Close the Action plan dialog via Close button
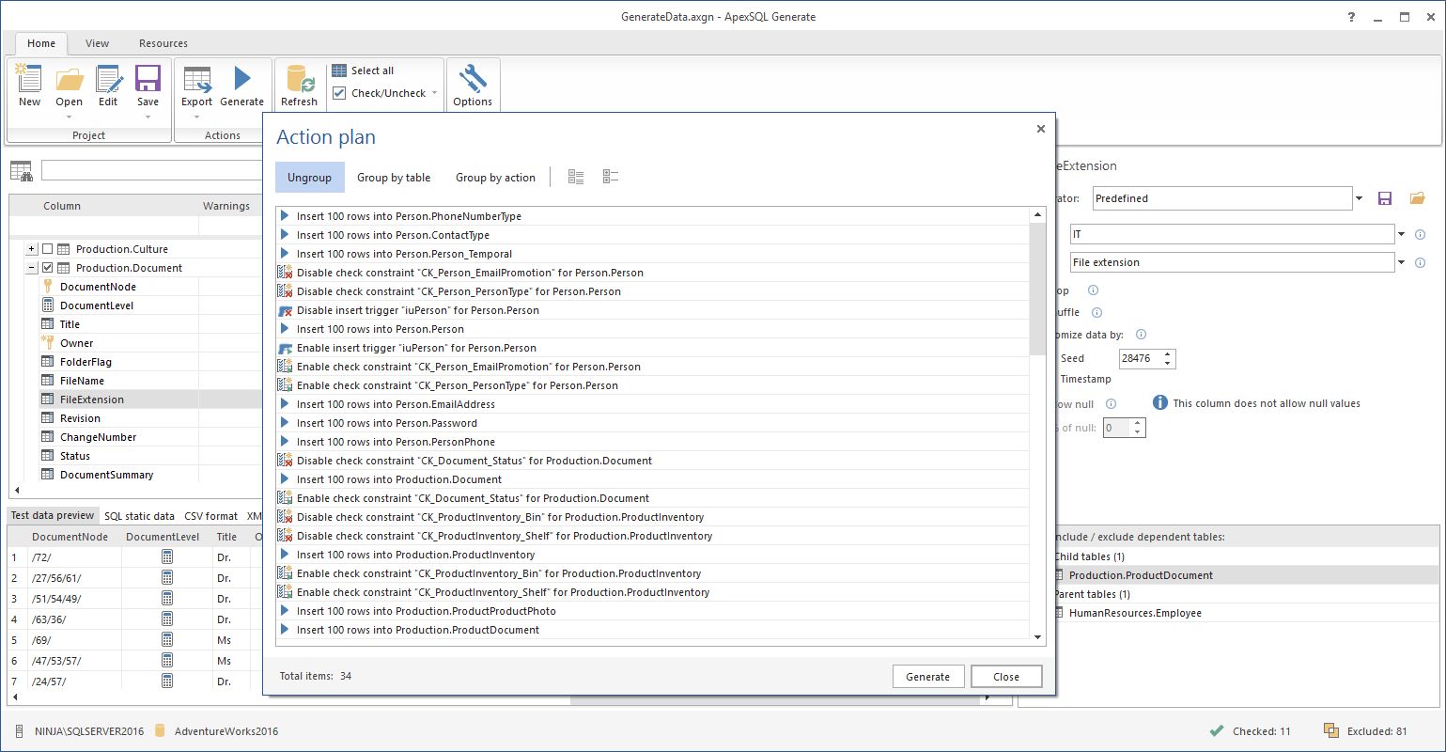1446x752 pixels. coord(1005,676)
